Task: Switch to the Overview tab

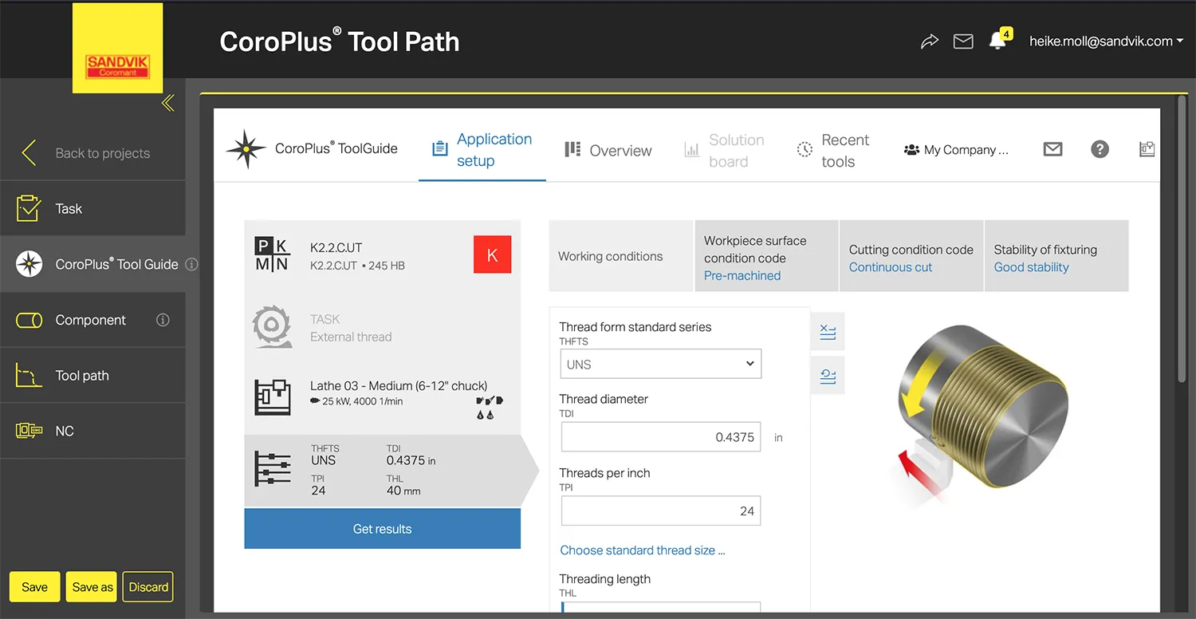Action: coord(608,150)
